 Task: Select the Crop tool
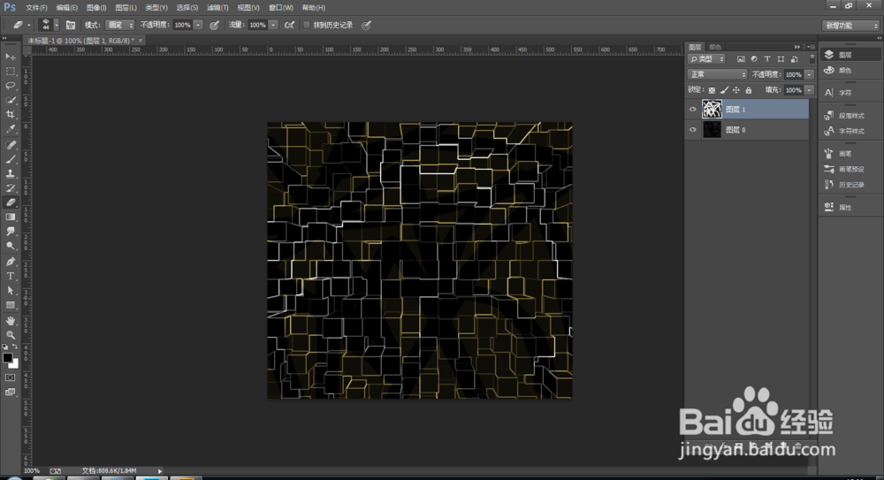coord(10,115)
